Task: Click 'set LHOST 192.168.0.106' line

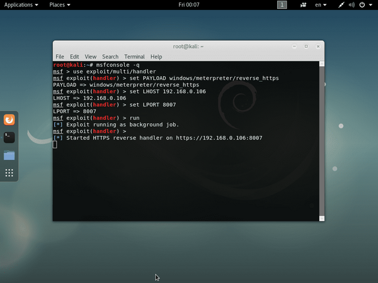Action: 168,91
